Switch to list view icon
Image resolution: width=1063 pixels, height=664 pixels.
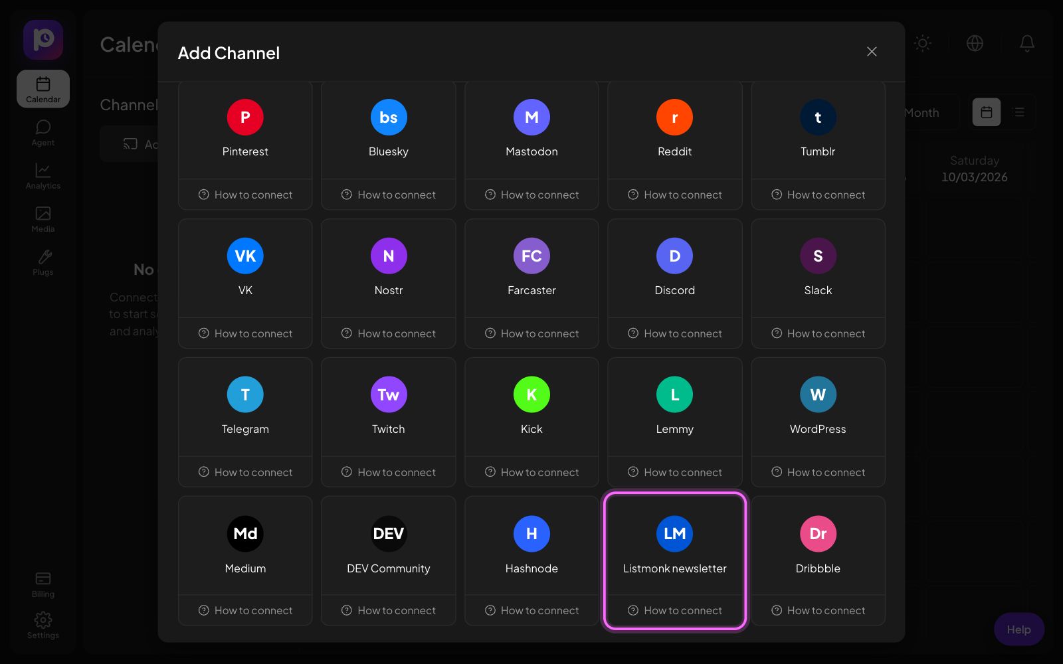click(x=1019, y=112)
